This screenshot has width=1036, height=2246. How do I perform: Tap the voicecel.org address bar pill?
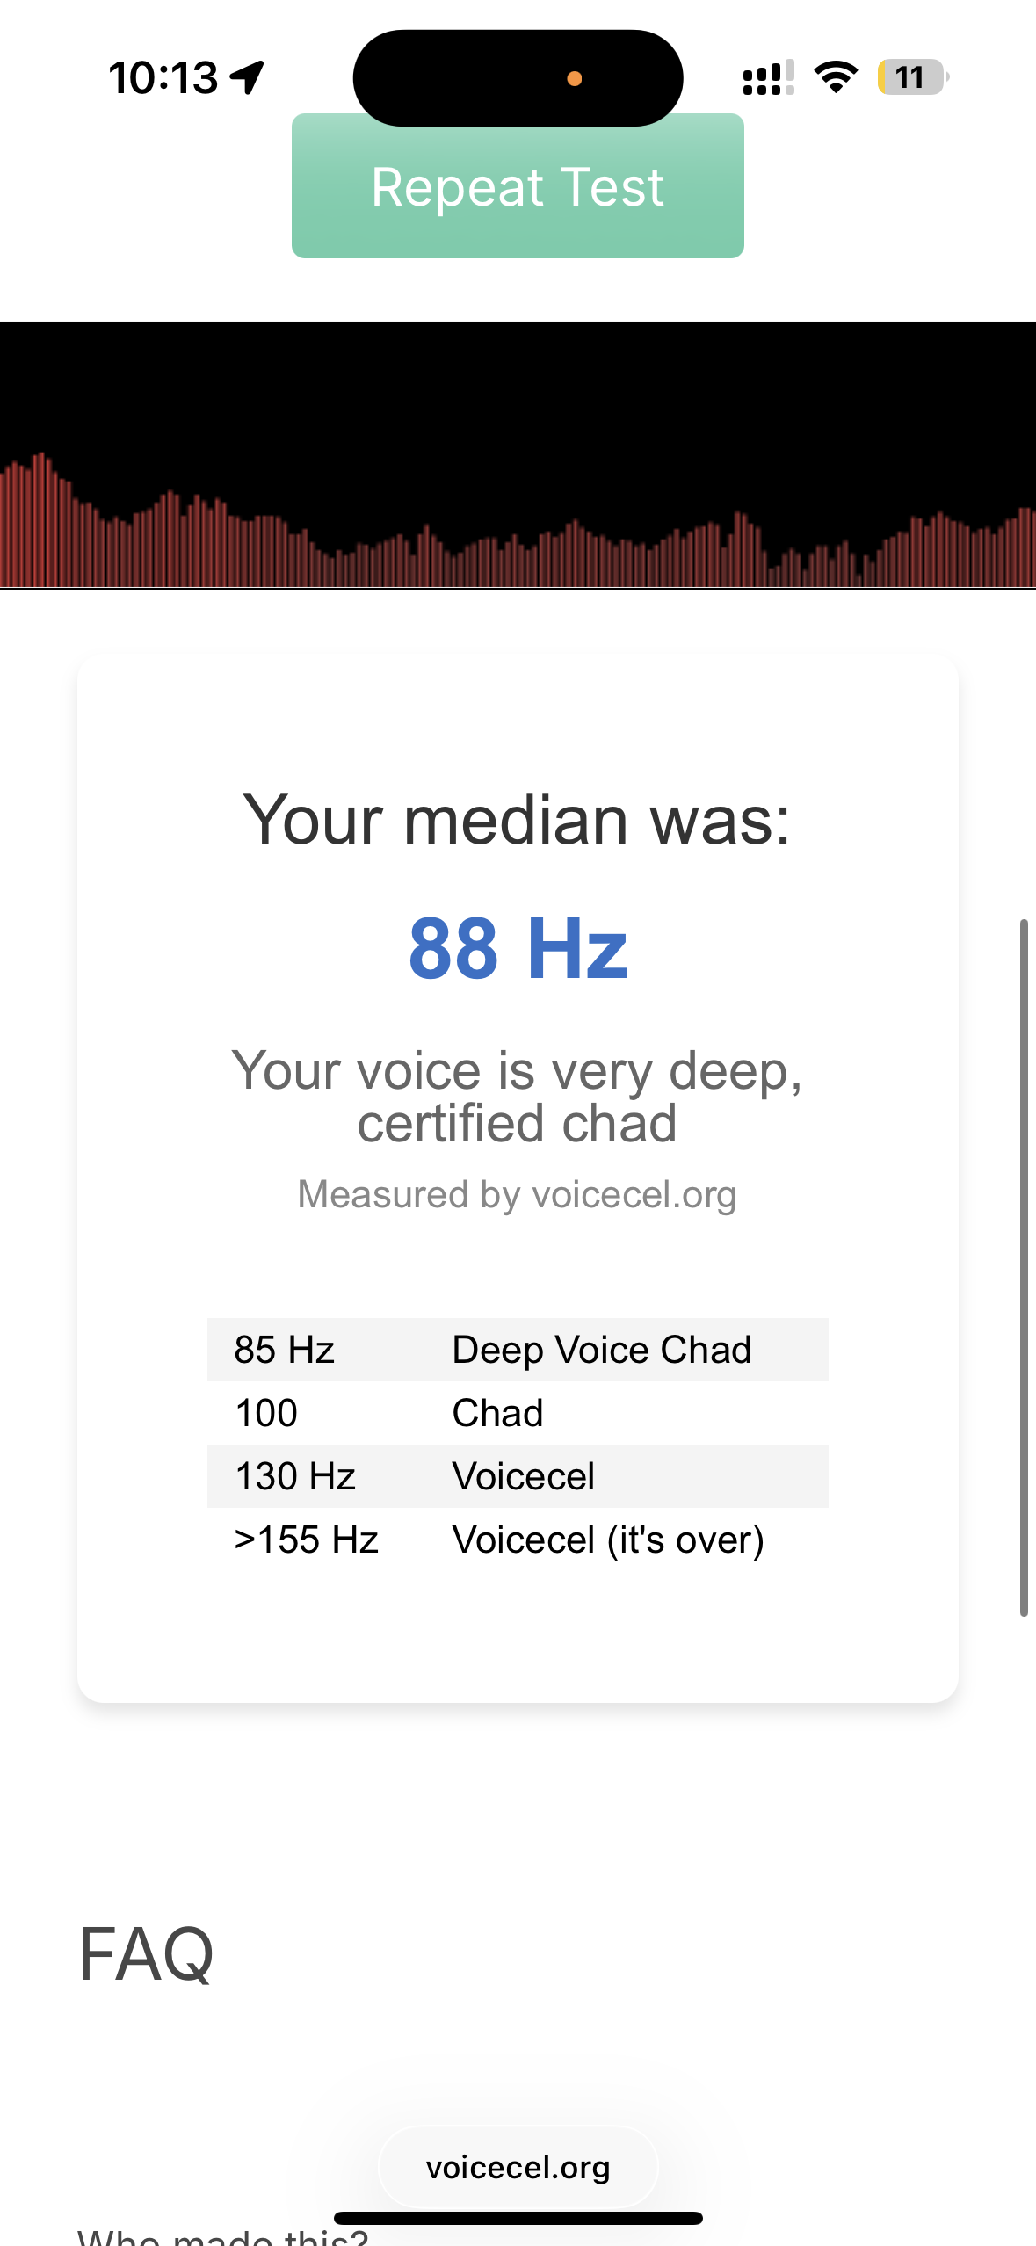click(518, 2168)
